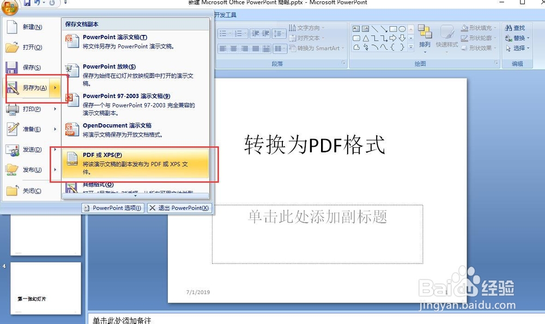Select the arrow line shape

tap(384, 28)
